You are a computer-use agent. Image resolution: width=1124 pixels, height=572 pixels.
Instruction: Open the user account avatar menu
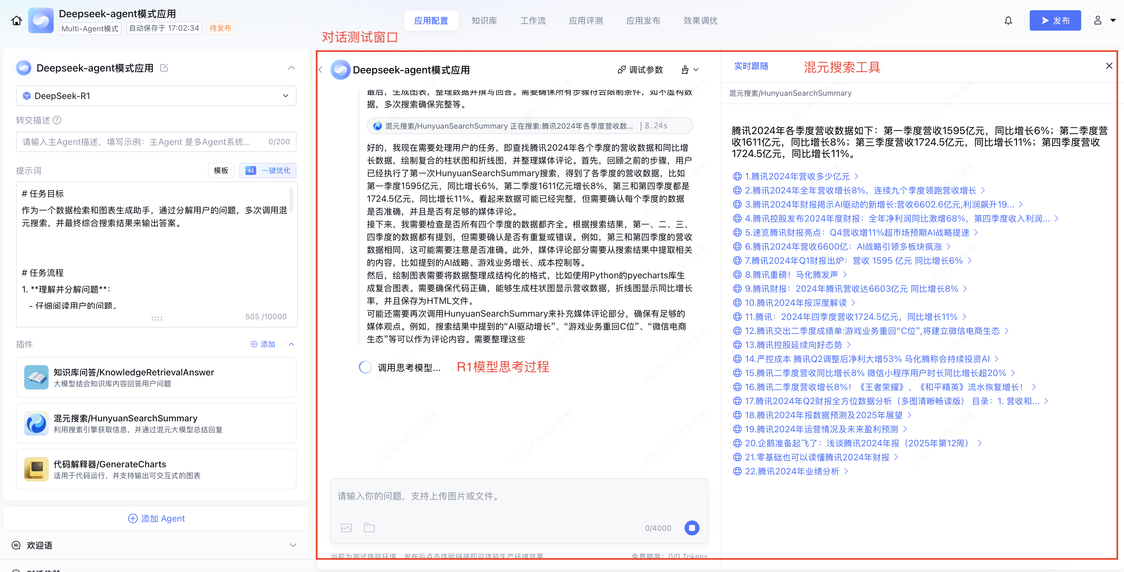click(1098, 20)
